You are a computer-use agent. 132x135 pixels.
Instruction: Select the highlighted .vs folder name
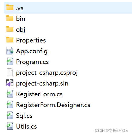click(20, 8)
